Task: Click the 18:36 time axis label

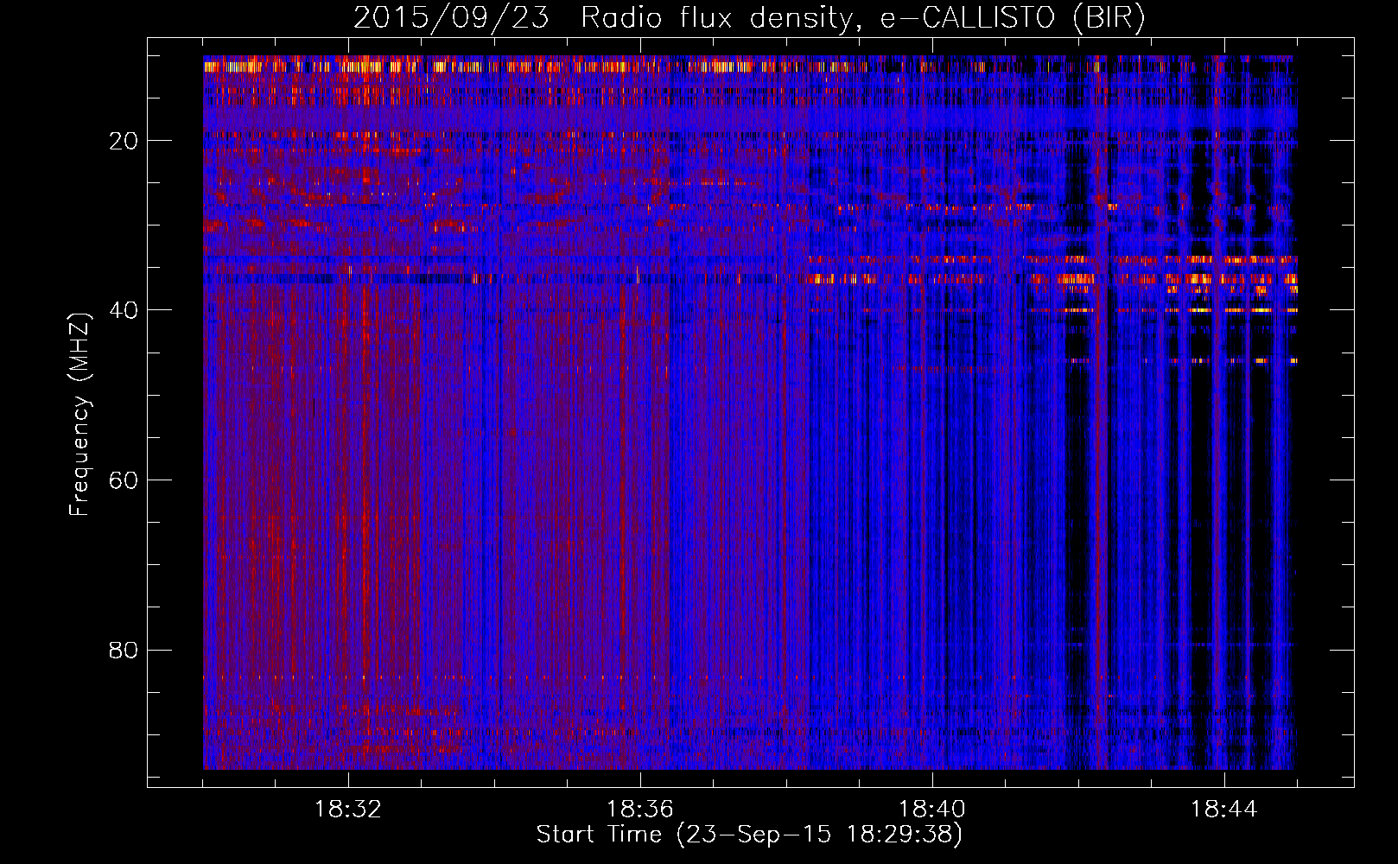Action: (x=640, y=810)
